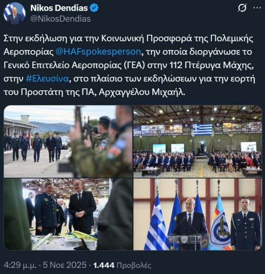Open photo with aircraft models on table
265x274 pixels.
(x=68, y=214)
